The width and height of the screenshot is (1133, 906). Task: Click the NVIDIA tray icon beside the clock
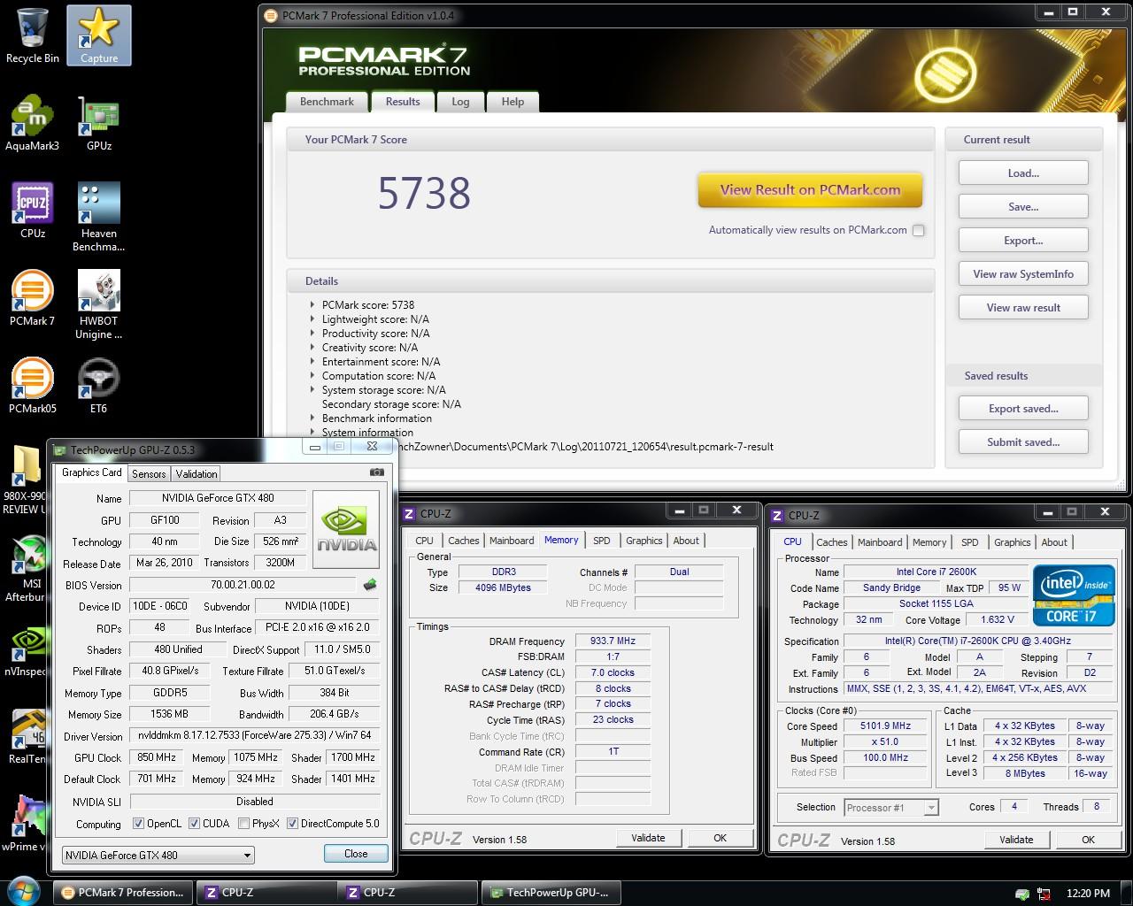[x=1022, y=894]
